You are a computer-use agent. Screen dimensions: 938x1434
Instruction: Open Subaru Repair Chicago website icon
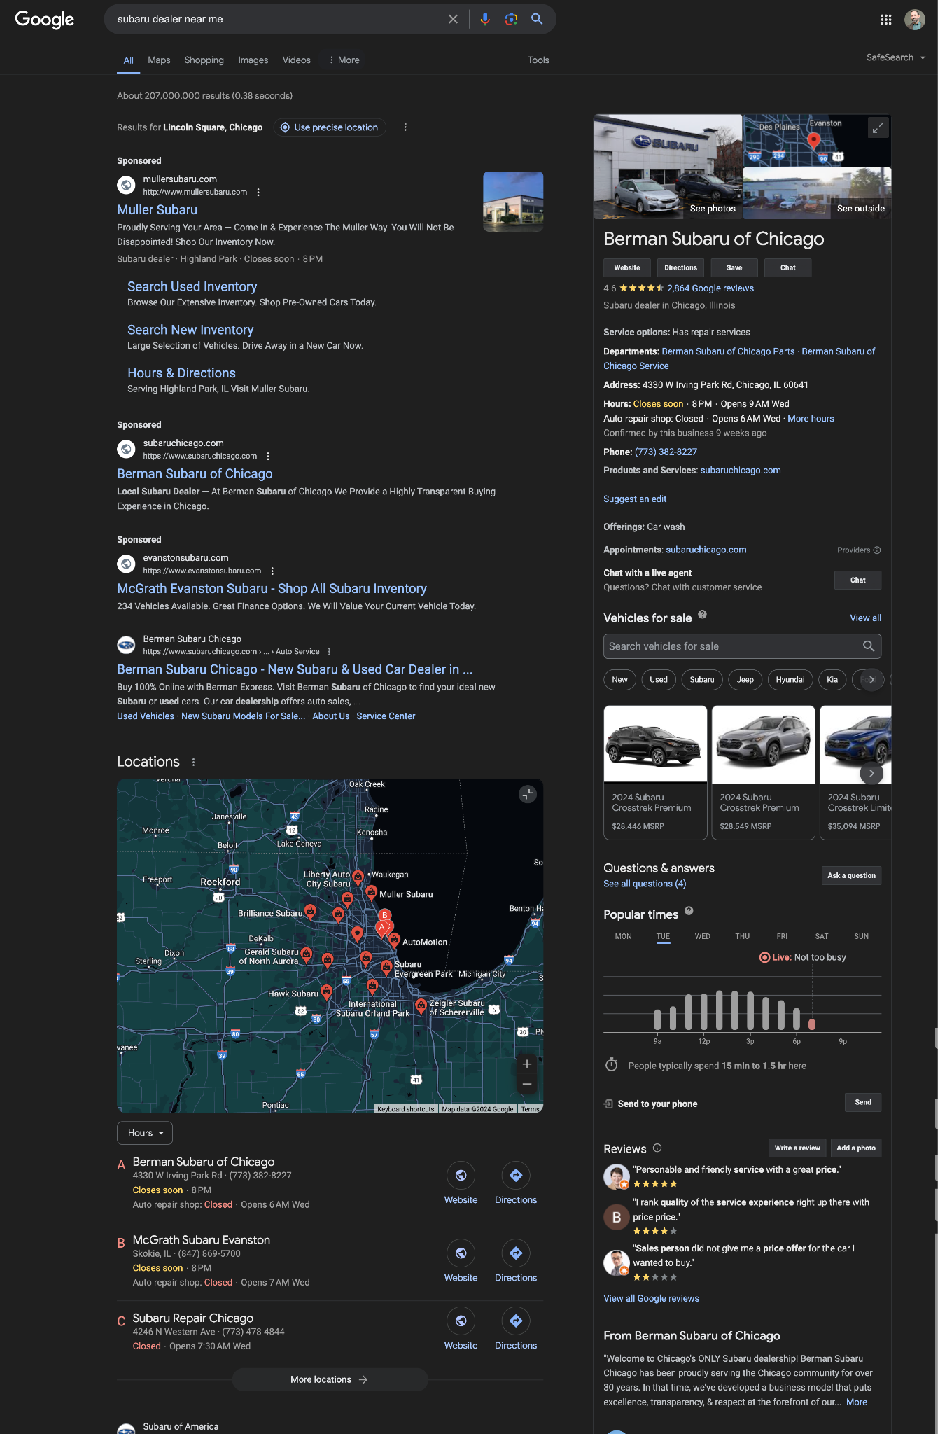tap(461, 1321)
